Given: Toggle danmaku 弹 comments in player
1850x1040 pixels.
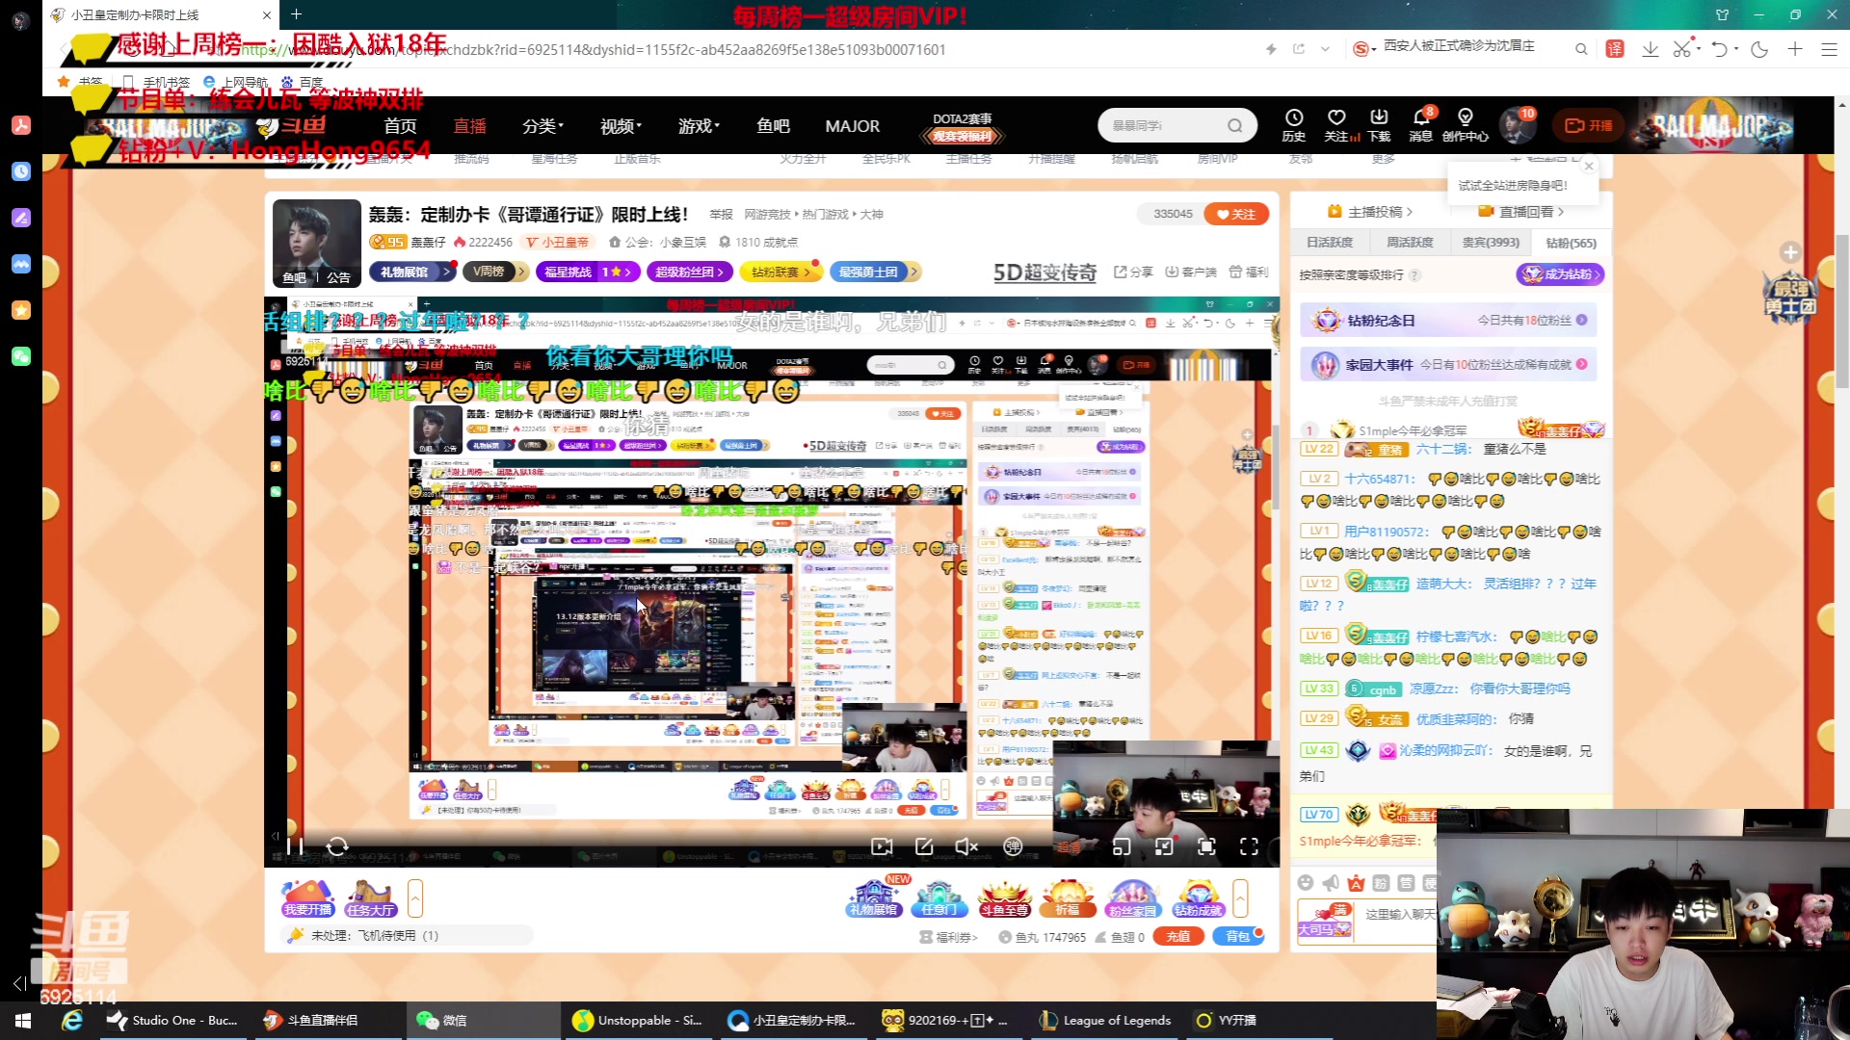Looking at the screenshot, I should [1013, 846].
